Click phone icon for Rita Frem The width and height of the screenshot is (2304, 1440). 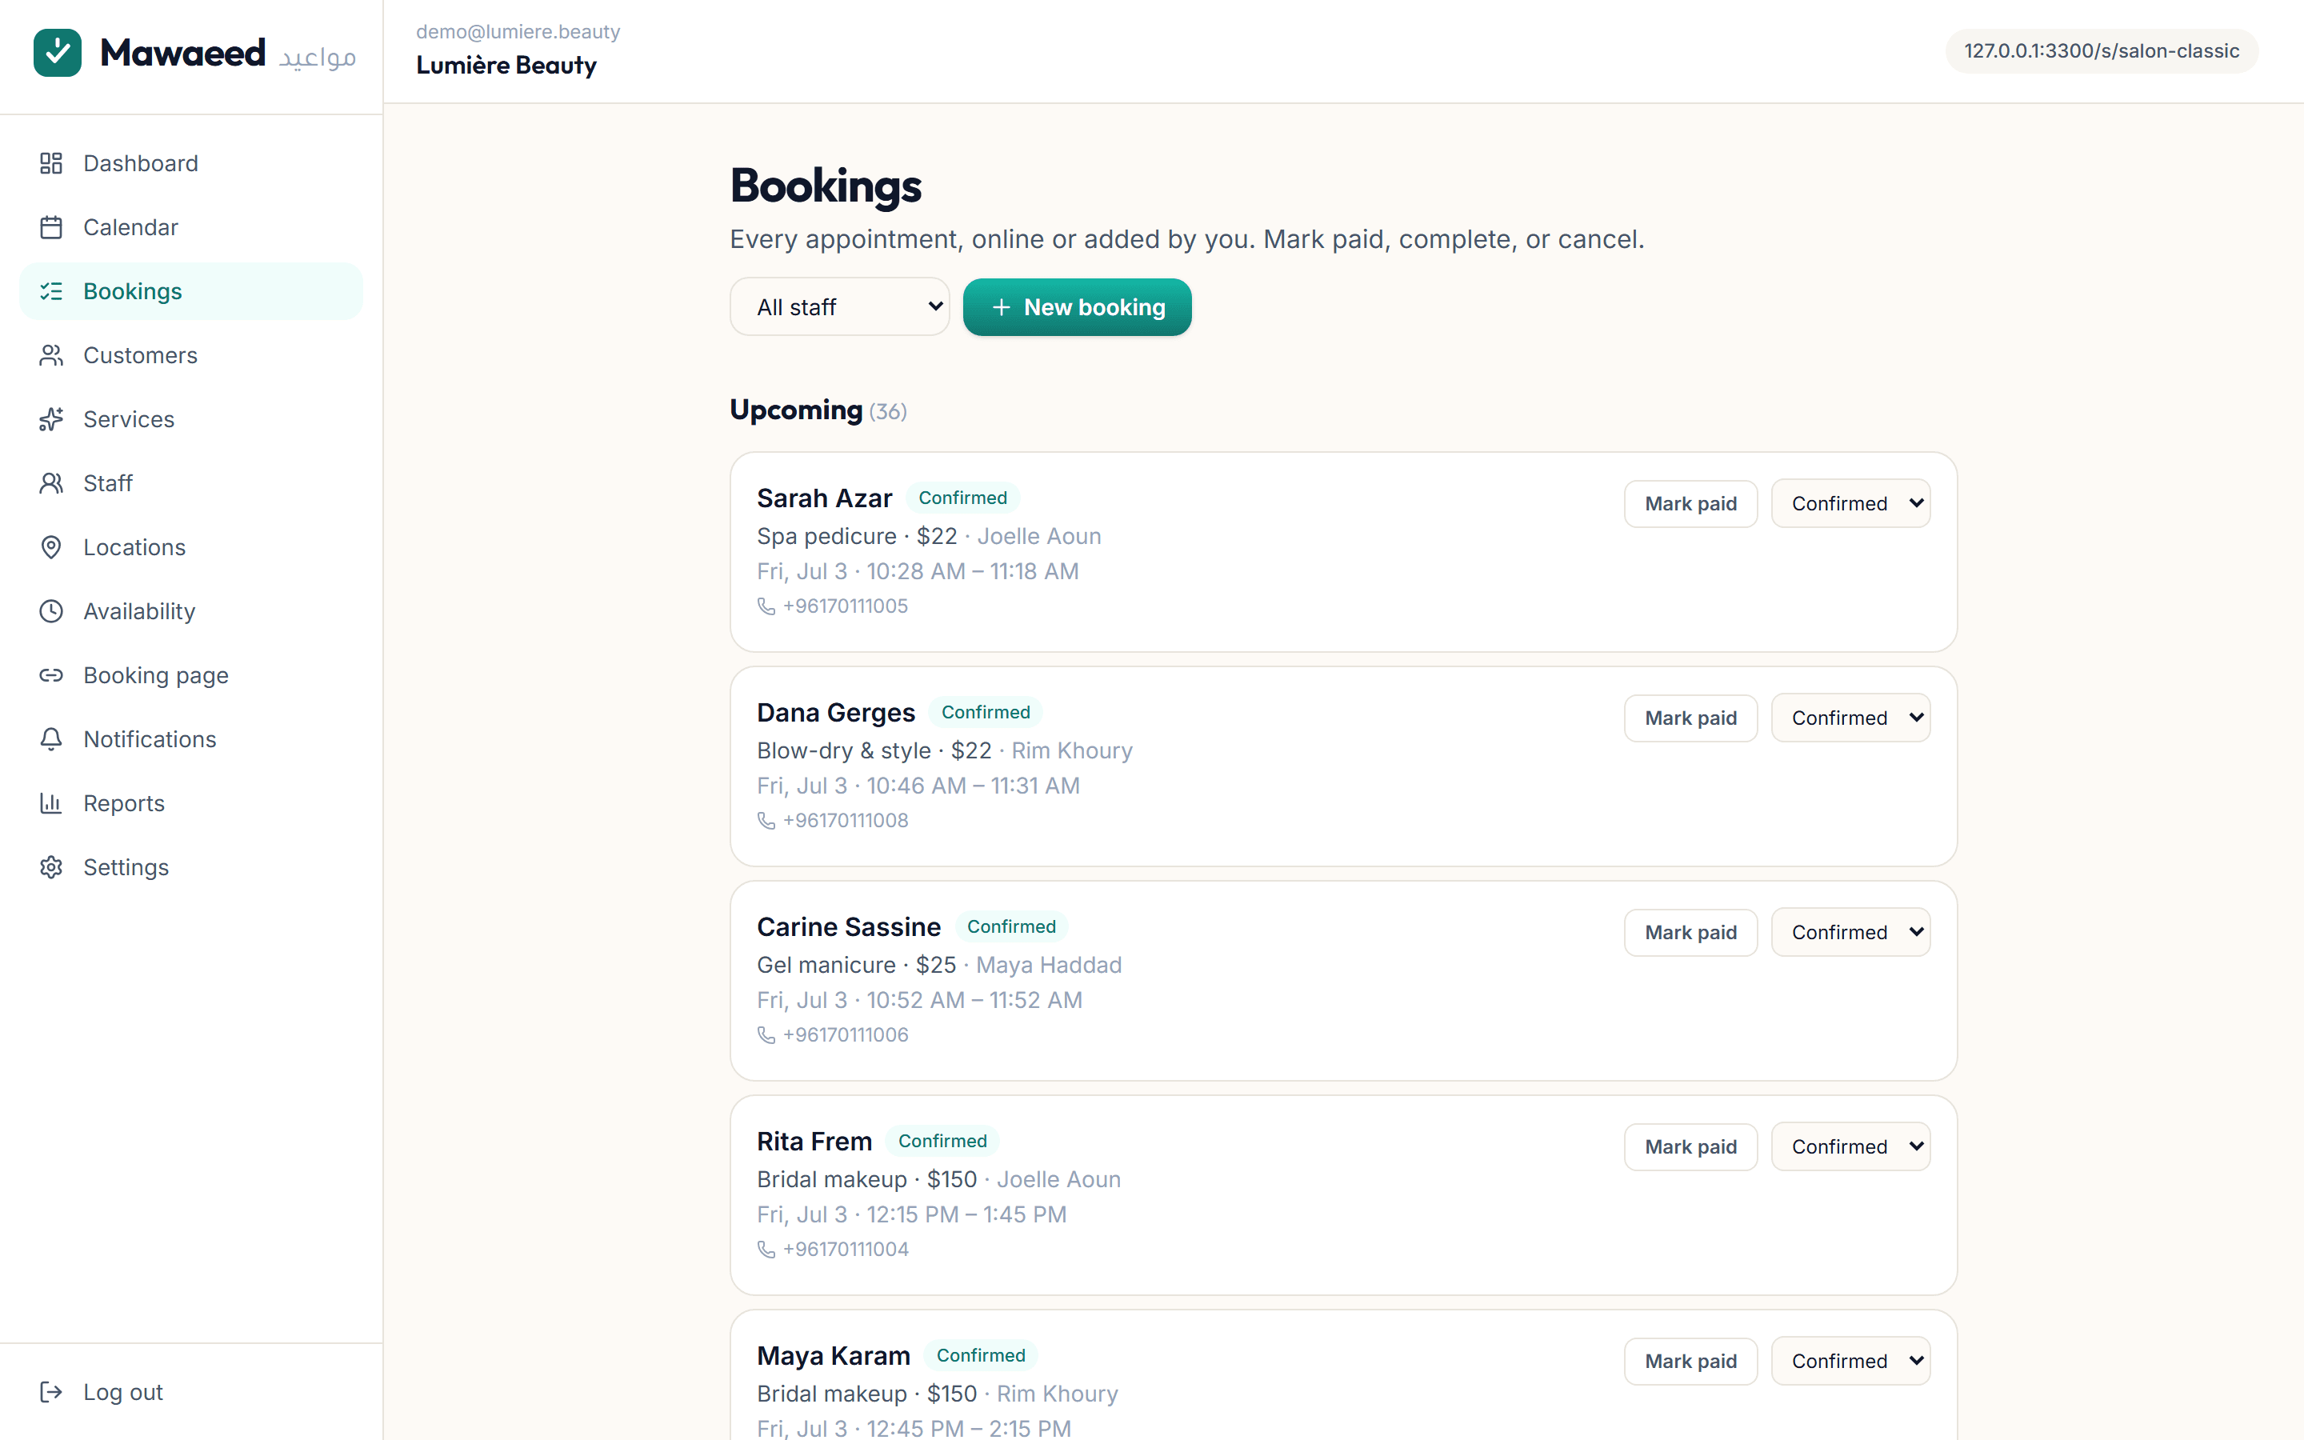(766, 1249)
